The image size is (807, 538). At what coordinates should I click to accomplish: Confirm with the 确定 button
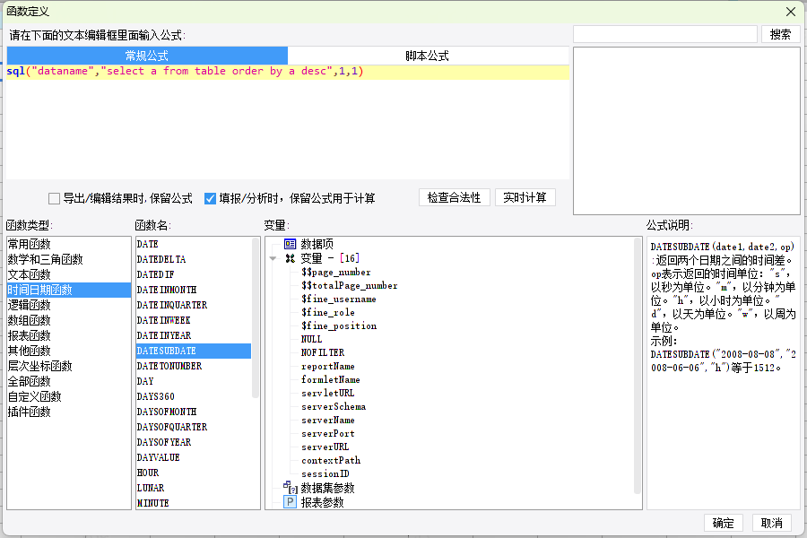[x=723, y=523]
